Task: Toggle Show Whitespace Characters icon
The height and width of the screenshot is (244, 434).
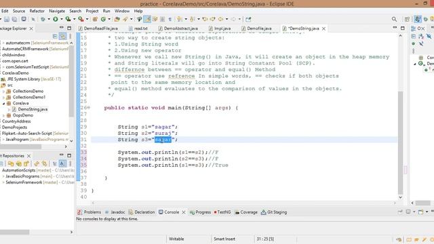Action: (x=170, y=19)
